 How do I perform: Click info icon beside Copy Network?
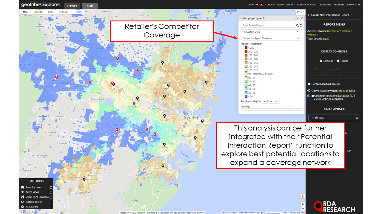pyautogui.click(x=309, y=91)
